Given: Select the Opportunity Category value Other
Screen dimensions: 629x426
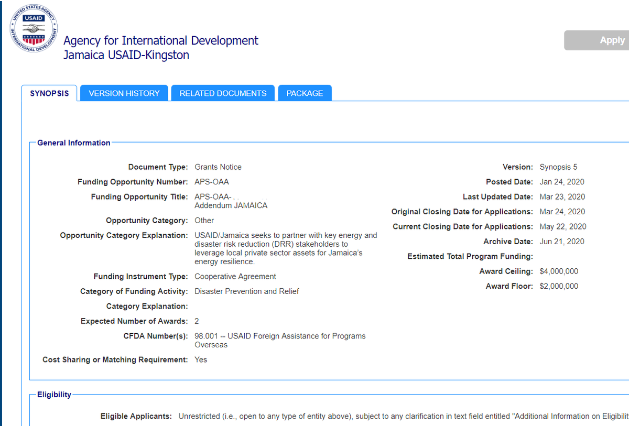Looking at the screenshot, I should pos(204,221).
